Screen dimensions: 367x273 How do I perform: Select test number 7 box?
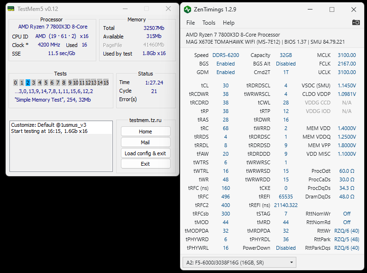click(58, 83)
